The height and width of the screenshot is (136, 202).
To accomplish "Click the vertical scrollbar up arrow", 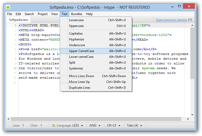I will (192, 25).
